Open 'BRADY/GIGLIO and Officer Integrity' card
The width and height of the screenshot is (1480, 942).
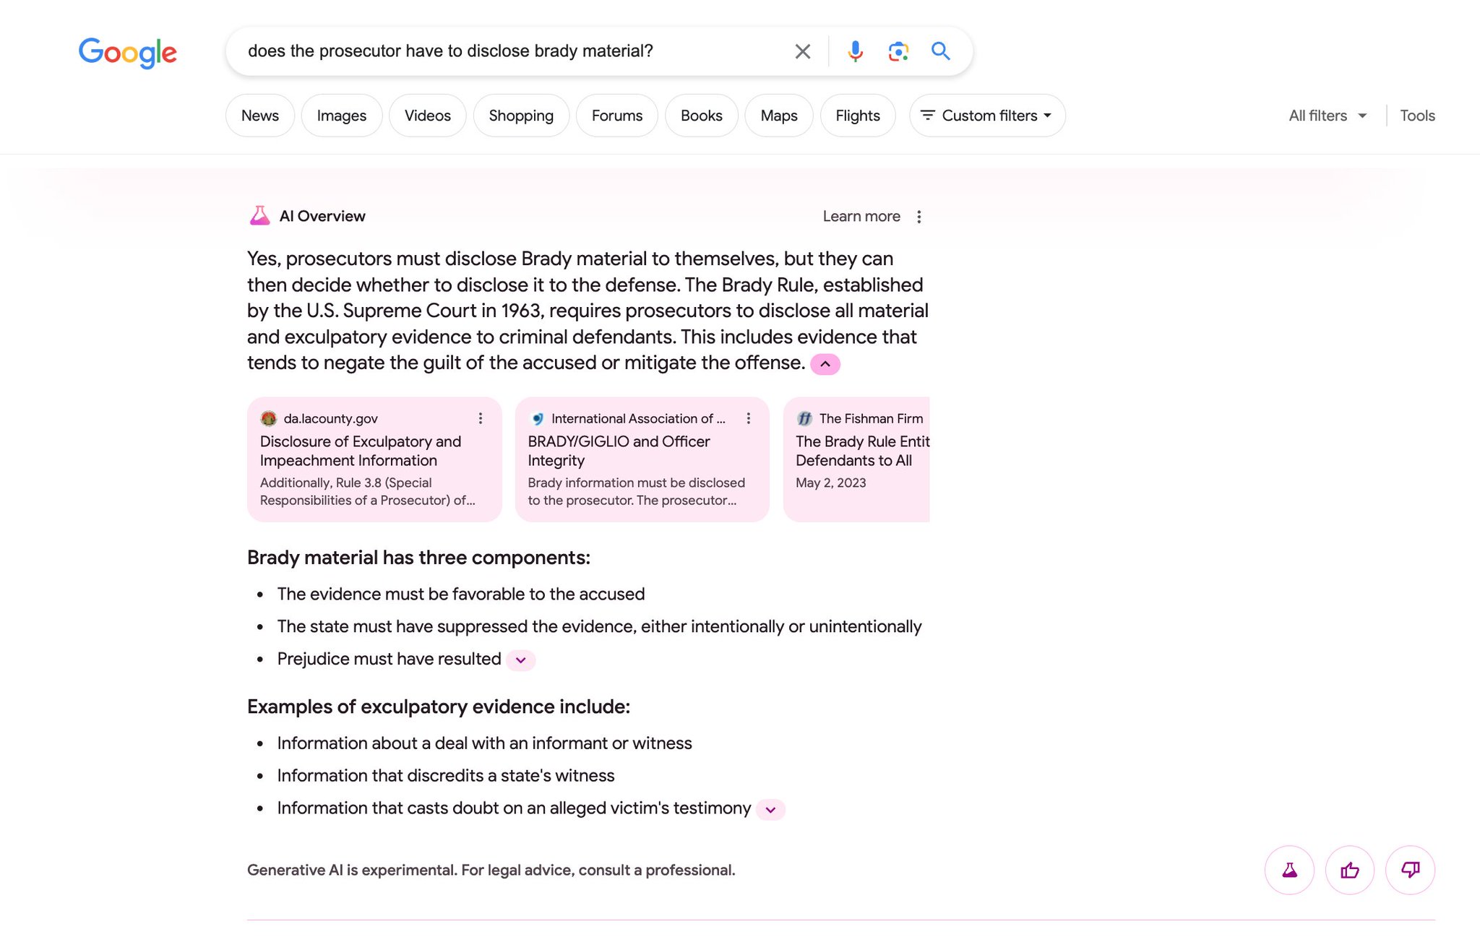(642, 459)
